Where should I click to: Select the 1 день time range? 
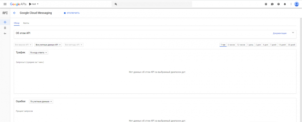point(250,45)
